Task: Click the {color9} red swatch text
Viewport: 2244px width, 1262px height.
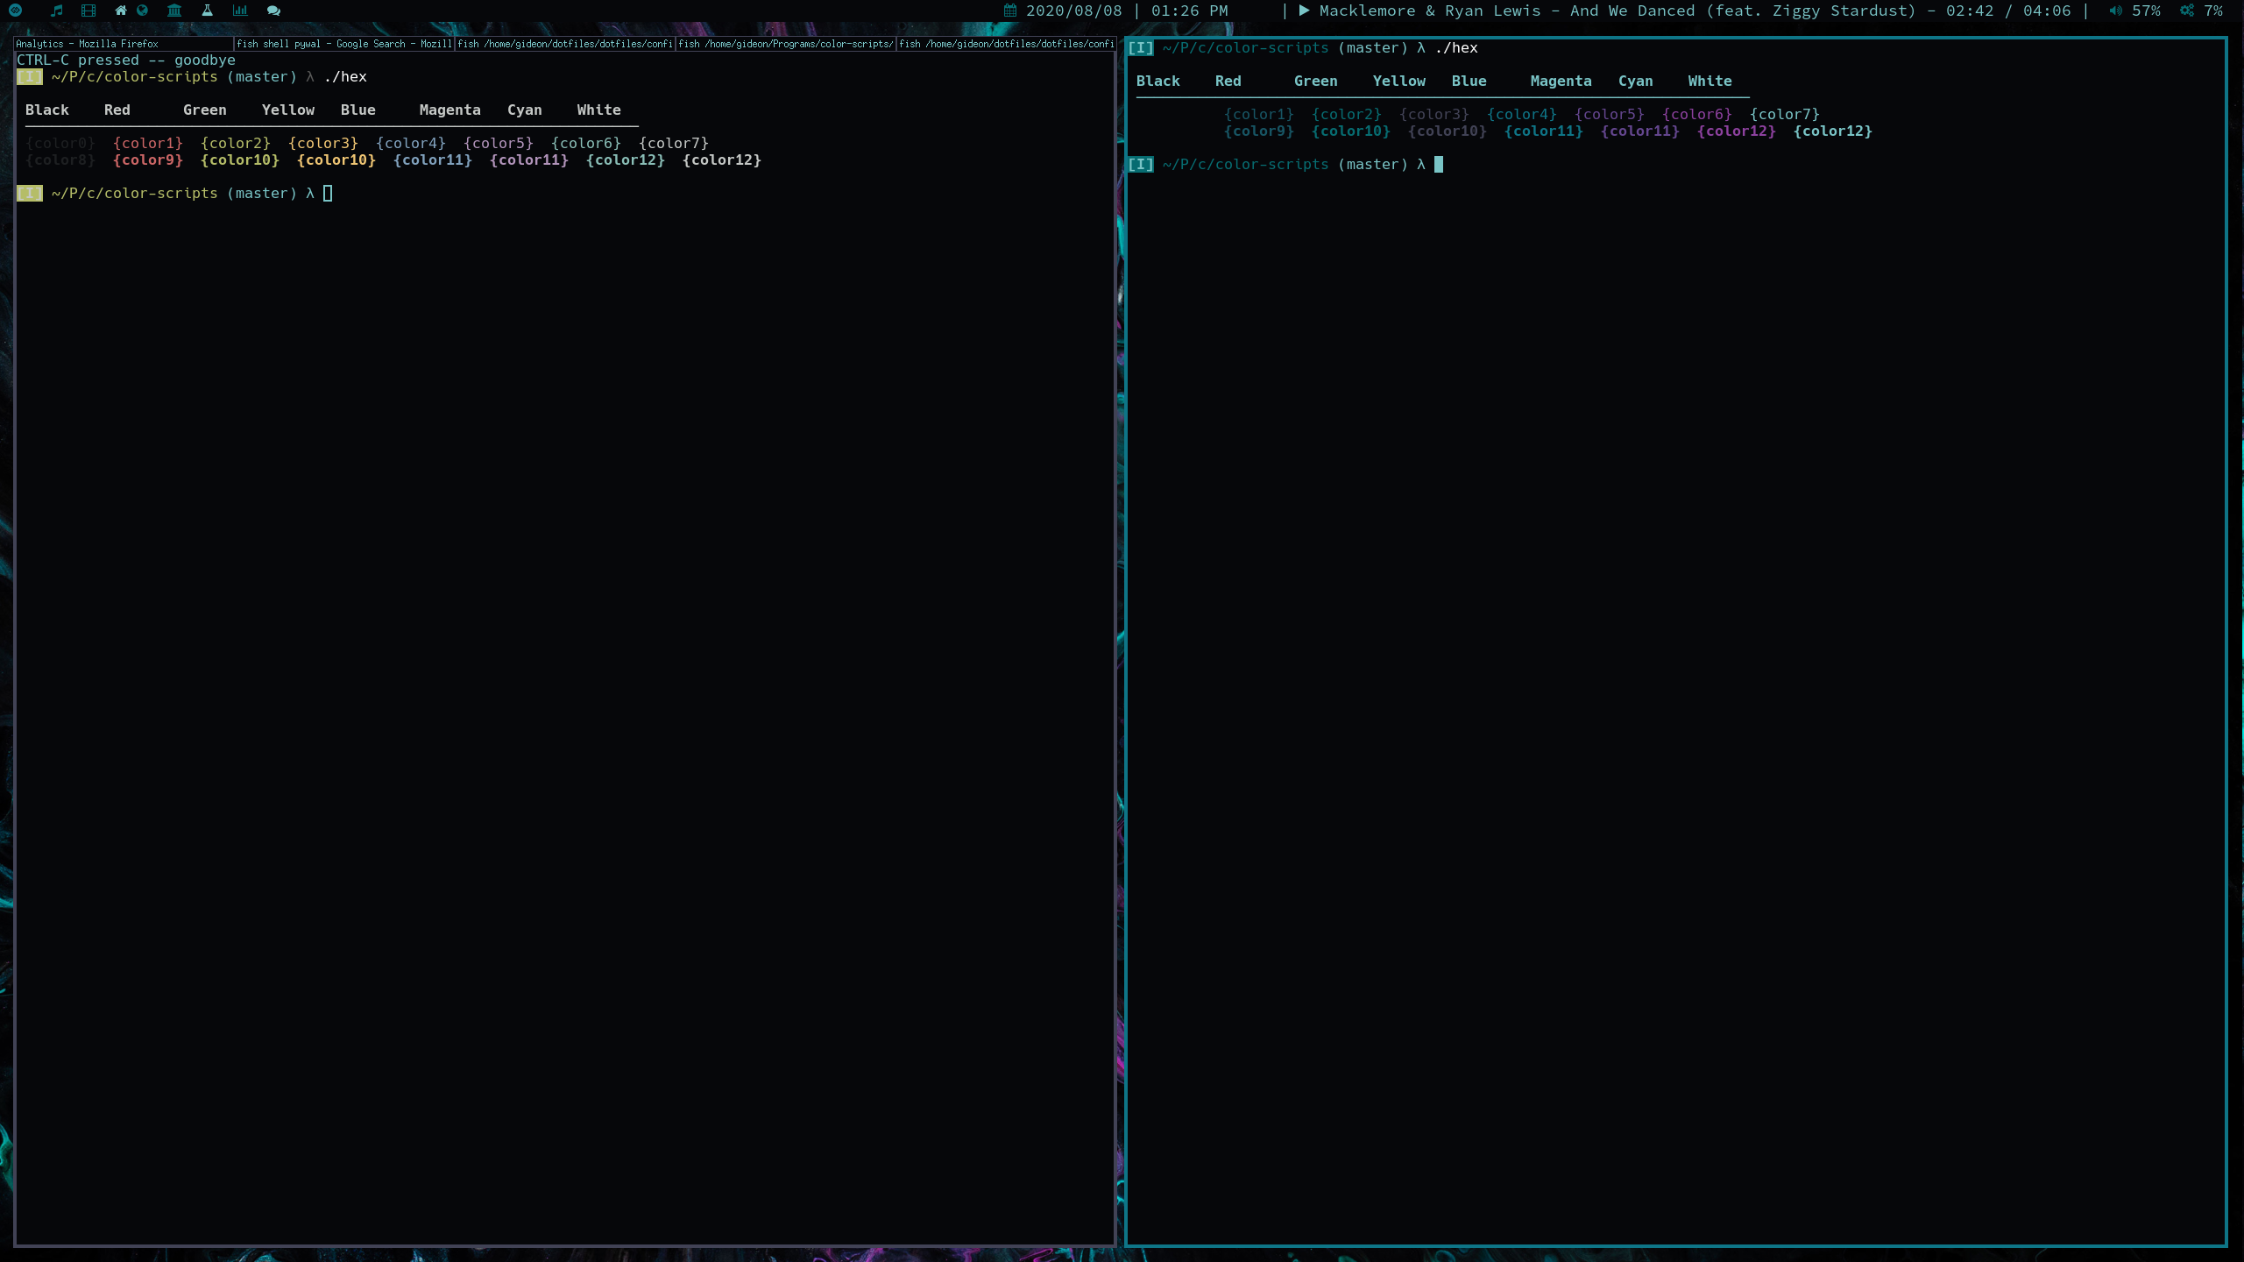Action: pos(147,160)
